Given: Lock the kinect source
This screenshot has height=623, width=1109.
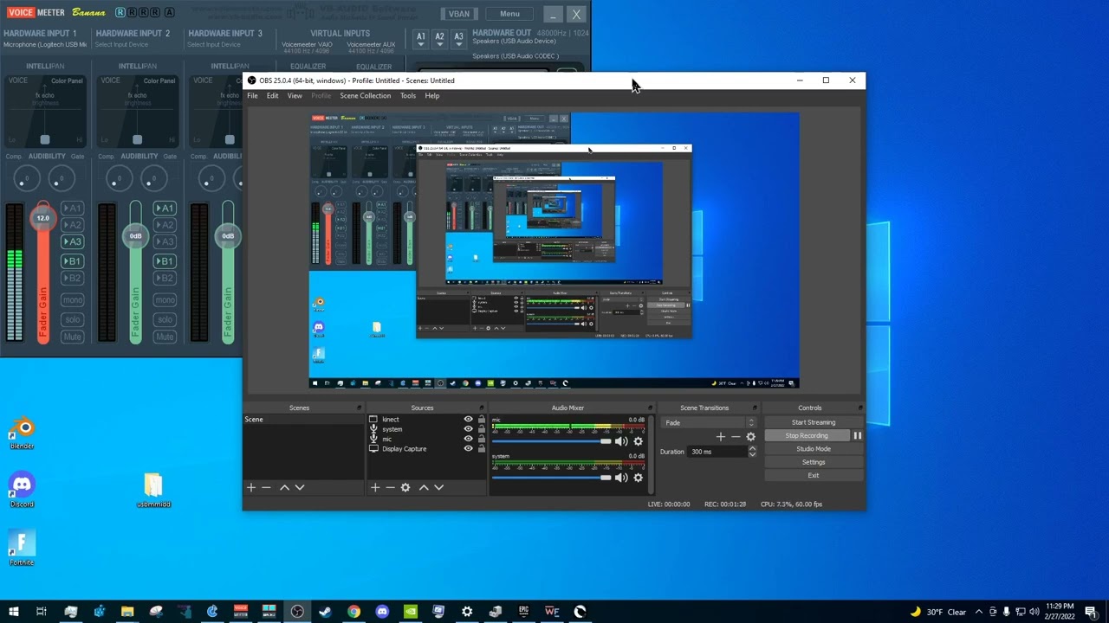Looking at the screenshot, I should (x=482, y=419).
